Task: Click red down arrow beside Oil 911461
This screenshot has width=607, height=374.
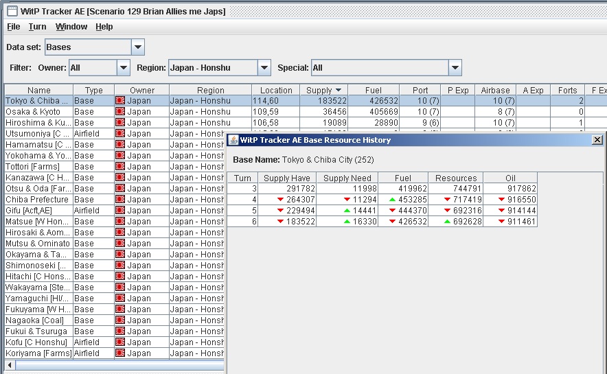Action: [x=501, y=222]
